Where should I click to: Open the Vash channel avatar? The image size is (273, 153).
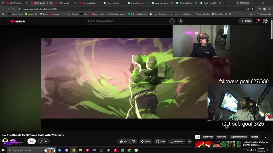5,141
